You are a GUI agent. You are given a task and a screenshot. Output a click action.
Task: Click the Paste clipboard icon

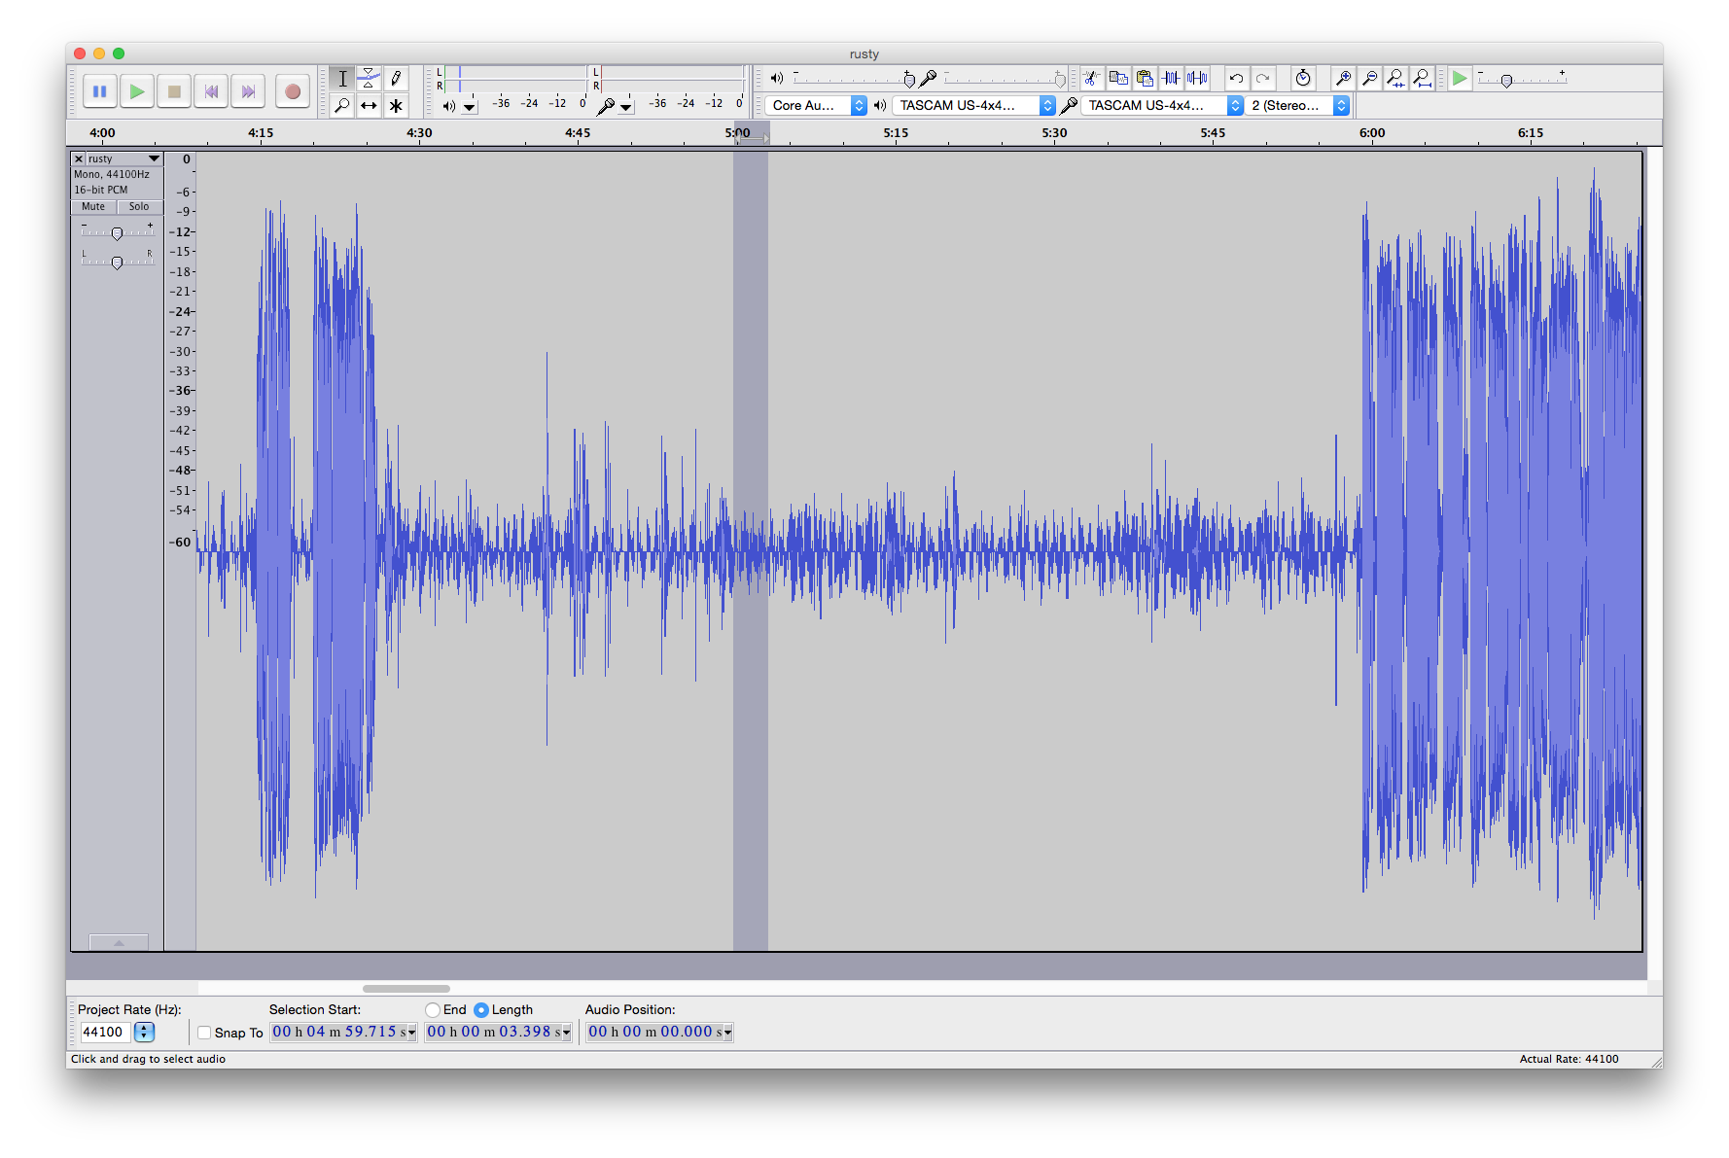point(1145,78)
